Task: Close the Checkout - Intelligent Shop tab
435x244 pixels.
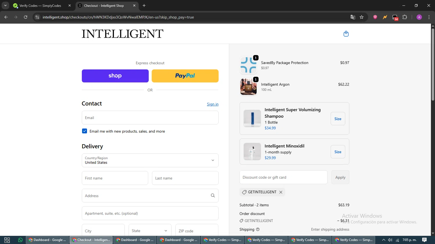Action: pyautogui.click(x=134, y=5)
